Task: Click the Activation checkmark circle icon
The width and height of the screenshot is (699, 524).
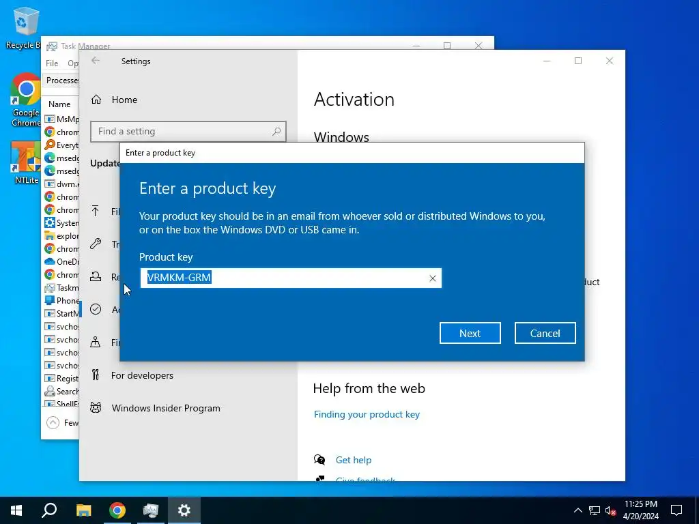Action: (96, 309)
